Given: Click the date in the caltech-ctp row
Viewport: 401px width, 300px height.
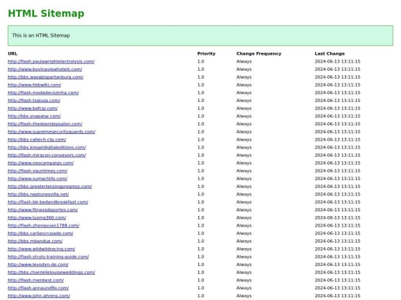Looking at the screenshot, I should click(338, 139).
